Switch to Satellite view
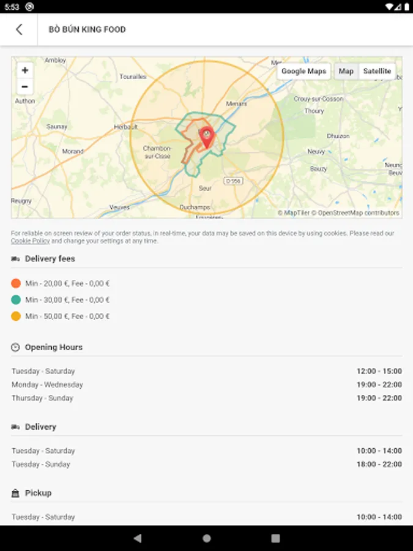413x551 pixels. pyautogui.click(x=377, y=72)
